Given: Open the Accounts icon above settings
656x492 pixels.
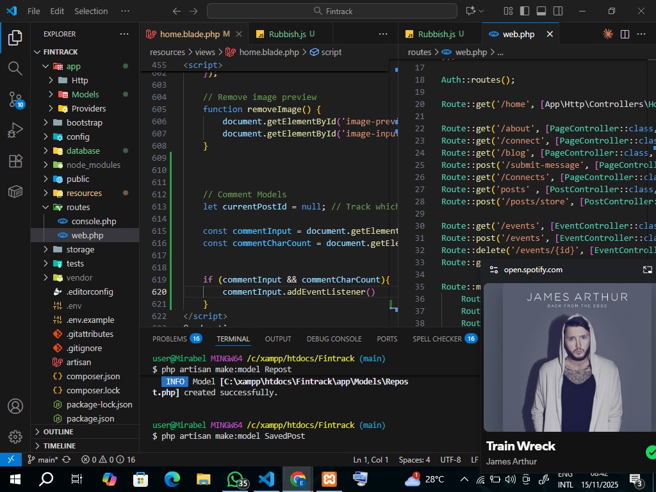Looking at the screenshot, I should pyautogui.click(x=15, y=406).
